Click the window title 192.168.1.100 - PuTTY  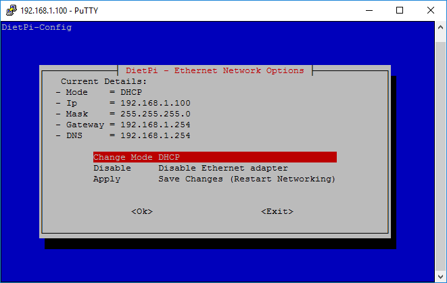pos(60,11)
